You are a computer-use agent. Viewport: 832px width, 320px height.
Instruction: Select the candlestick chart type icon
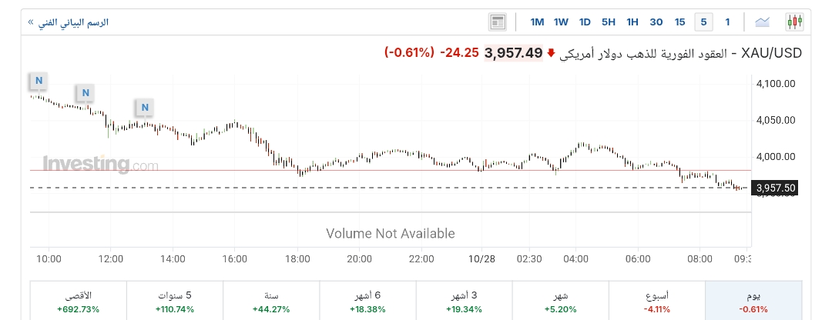pyautogui.click(x=794, y=22)
